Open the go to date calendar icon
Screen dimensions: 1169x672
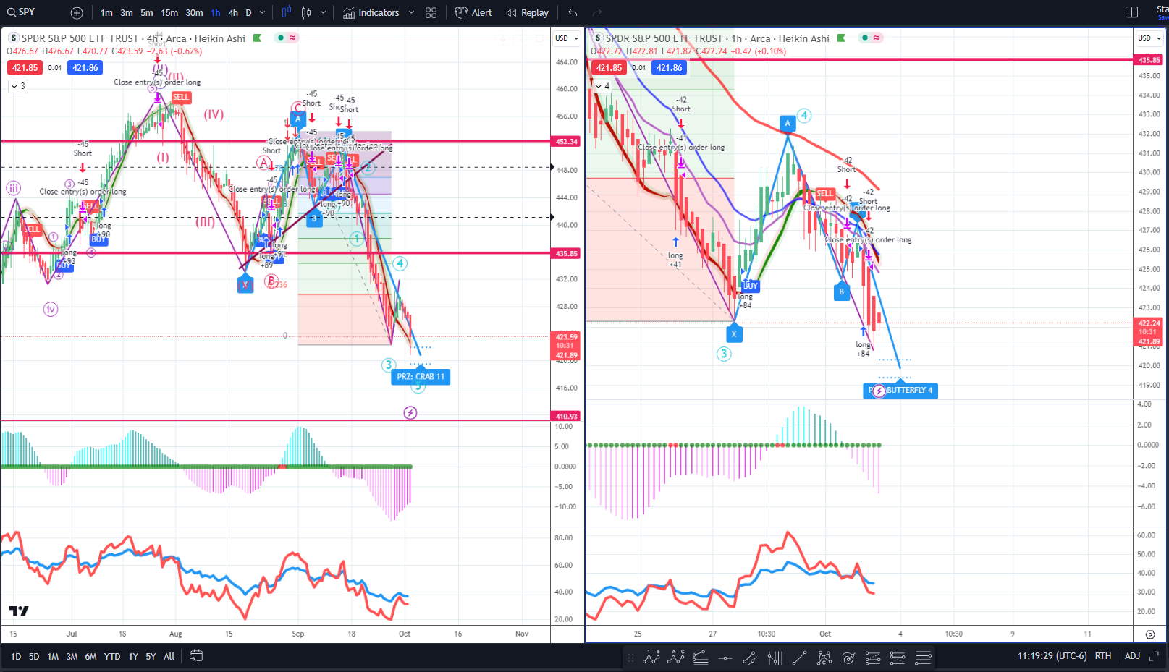[x=196, y=656]
